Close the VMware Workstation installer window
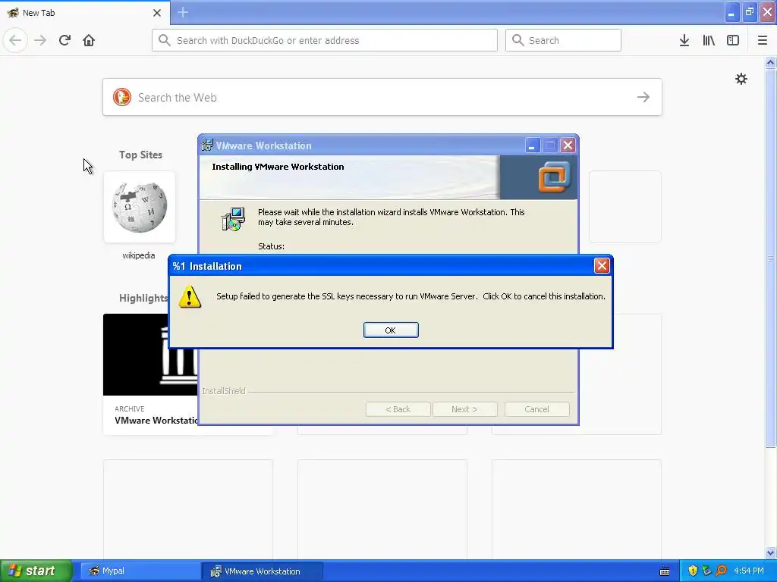Screen dimensions: 777x582 [568, 145]
